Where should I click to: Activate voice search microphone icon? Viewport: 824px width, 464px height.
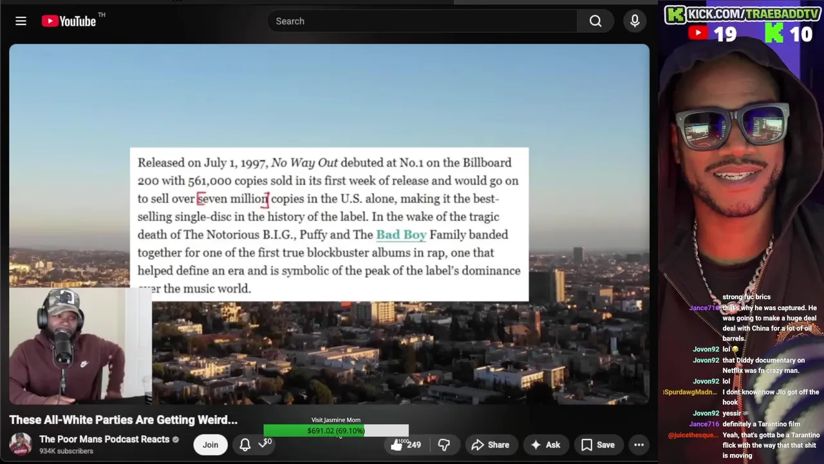(x=635, y=21)
